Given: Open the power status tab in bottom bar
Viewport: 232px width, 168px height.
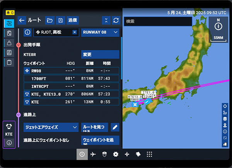Looking at the screenshot, I should pyautogui.click(x=82, y=154).
